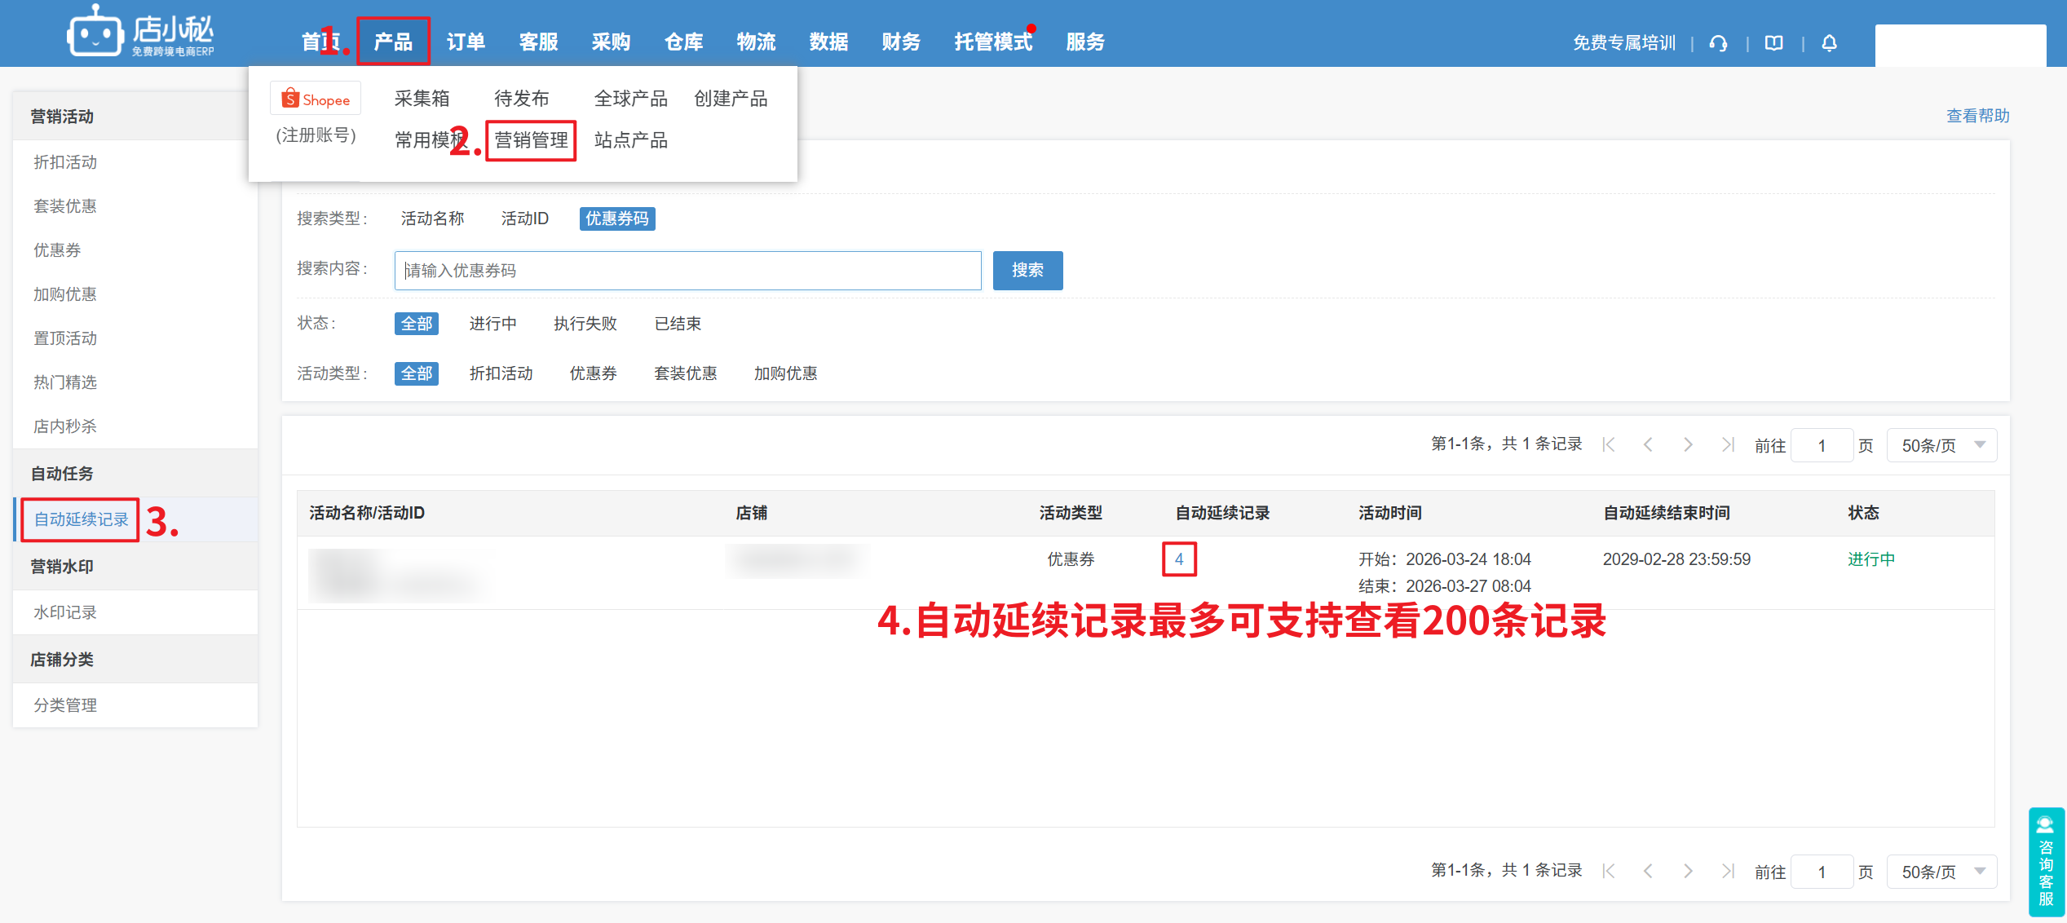This screenshot has height=923, width=2067.
Task: Click the Shopee platform logo
Action: point(316,99)
